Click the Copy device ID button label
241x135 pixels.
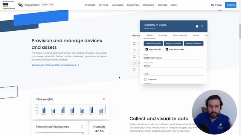point(155,49)
